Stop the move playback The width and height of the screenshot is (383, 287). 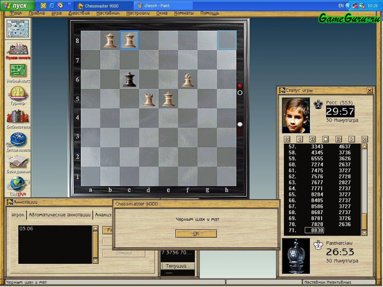(x=325, y=139)
